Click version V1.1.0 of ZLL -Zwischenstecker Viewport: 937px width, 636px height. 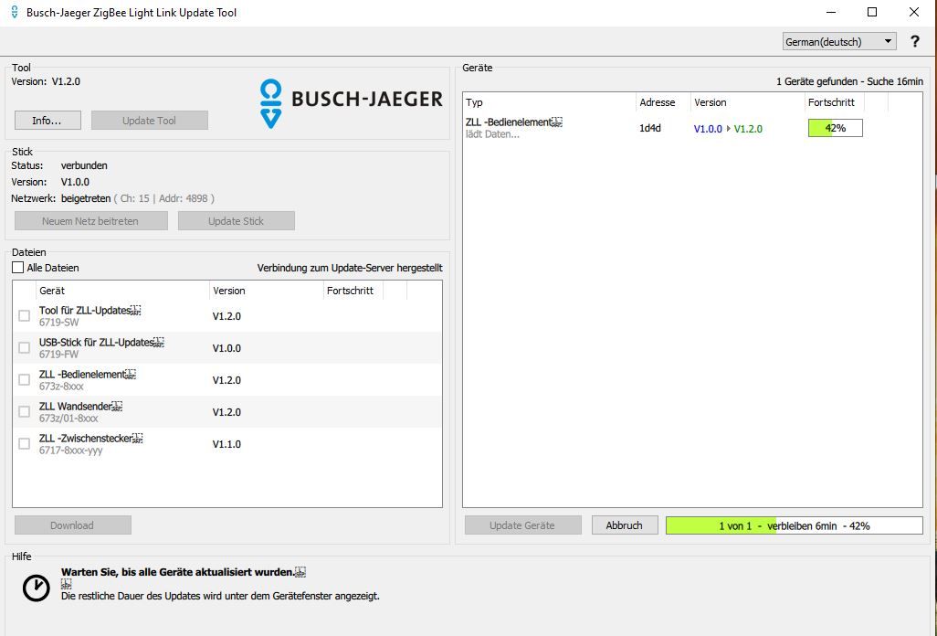(x=227, y=444)
